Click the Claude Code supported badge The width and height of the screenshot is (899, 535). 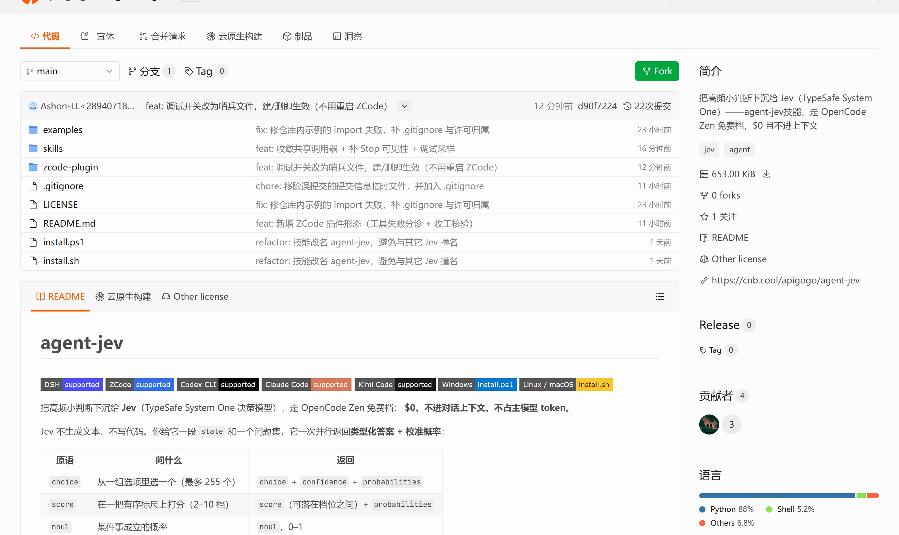click(x=307, y=384)
